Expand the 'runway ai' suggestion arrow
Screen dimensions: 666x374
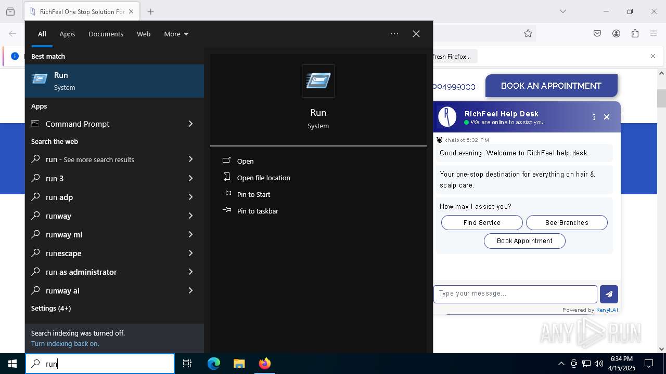[x=190, y=290]
